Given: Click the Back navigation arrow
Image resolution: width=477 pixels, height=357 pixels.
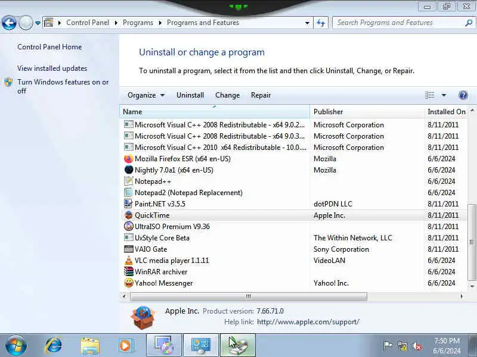Looking at the screenshot, I should pos(9,23).
